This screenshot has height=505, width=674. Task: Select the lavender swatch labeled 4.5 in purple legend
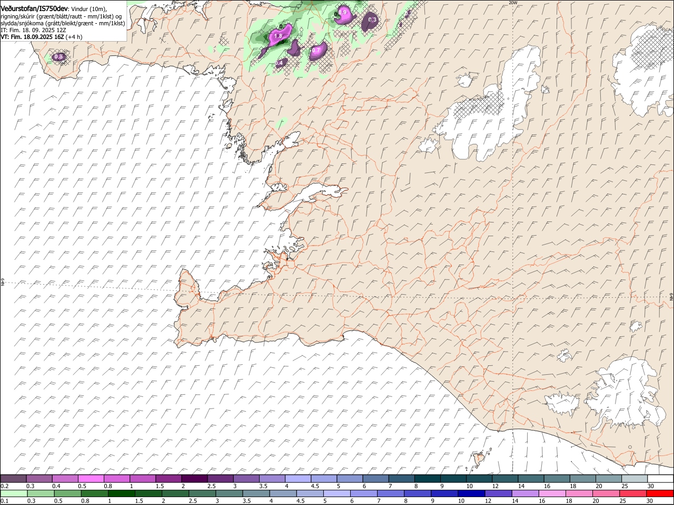[x=324, y=478]
